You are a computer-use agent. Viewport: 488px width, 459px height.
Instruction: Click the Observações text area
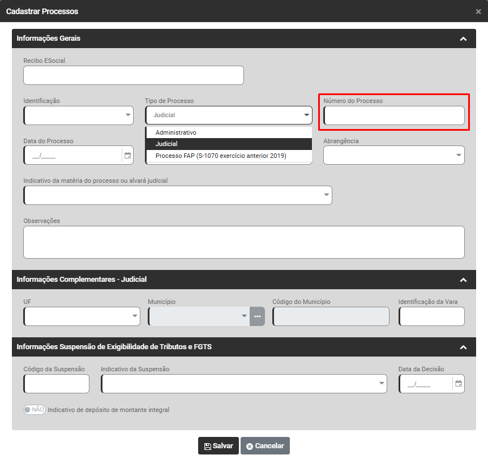(244, 242)
